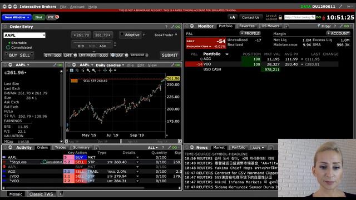
Task: Toggle the Adaptive option
Action: [x=130, y=35]
